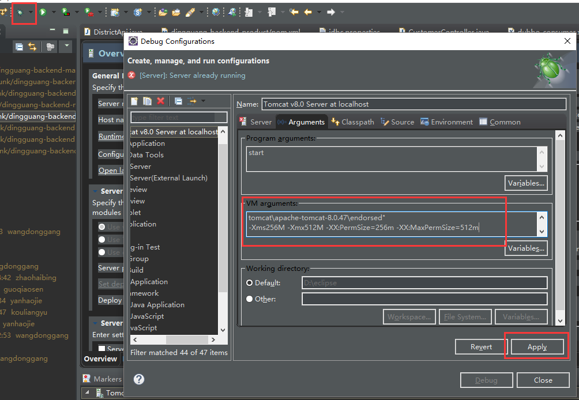Click inside the Program arguments text box
The height and width of the screenshot is (400, 579).
(x=392, y=159)
